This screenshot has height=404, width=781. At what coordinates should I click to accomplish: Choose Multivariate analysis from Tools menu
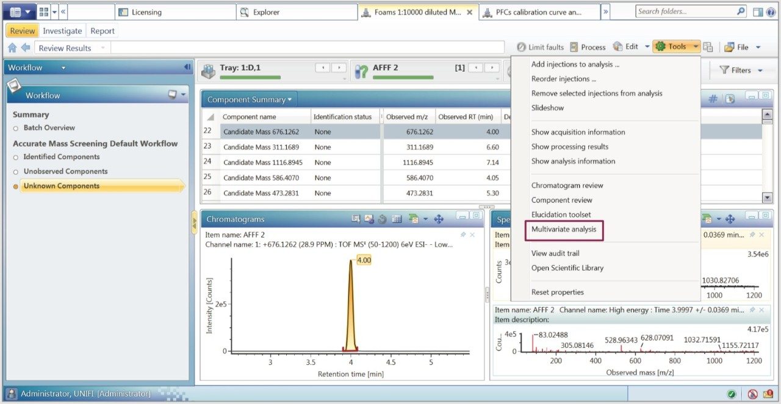[564, 230]
